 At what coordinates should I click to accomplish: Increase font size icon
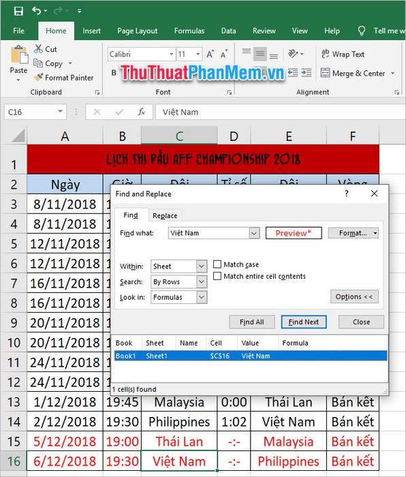pyautogui.click(x=210, y=54)
